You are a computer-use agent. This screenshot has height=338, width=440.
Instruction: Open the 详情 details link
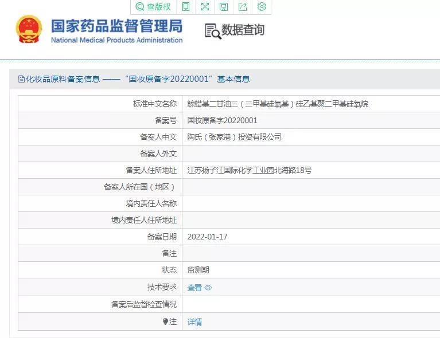pos(194,322)
